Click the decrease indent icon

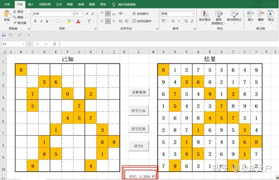[x=121, y=21]
